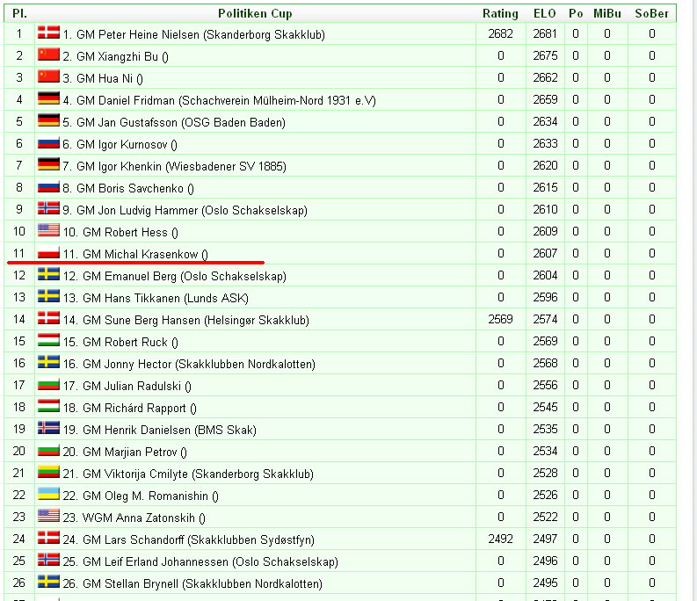
Task: Click the German flag beside Daniel Fridman
Action: point(47,99)
